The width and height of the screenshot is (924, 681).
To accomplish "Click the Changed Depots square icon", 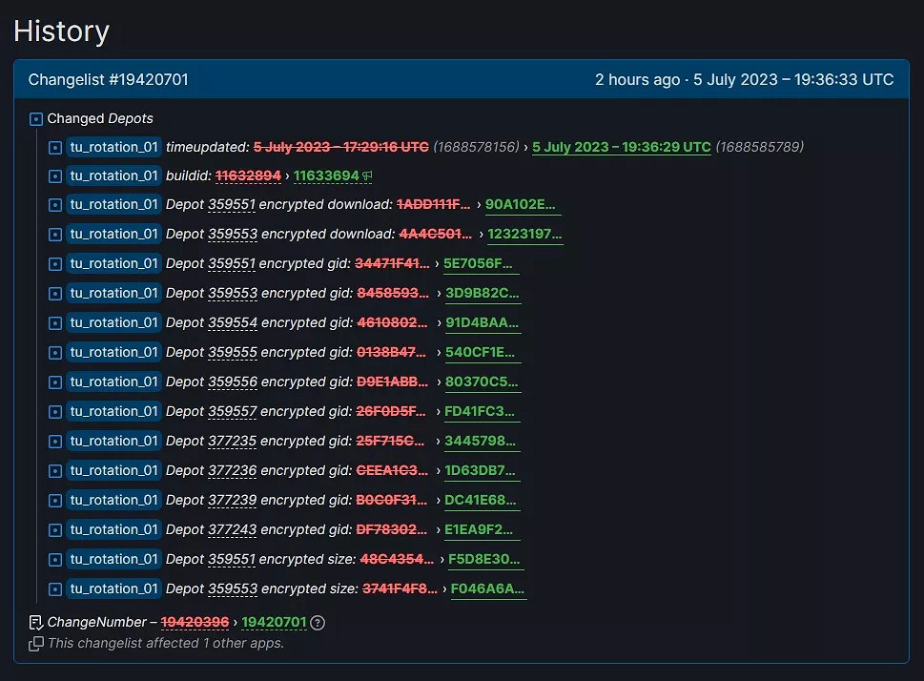I will coord(36,119).
